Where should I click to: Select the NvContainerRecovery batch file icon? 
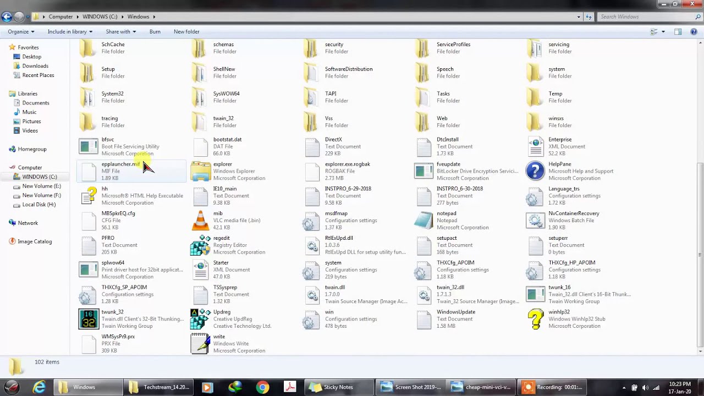coord(535,221)
